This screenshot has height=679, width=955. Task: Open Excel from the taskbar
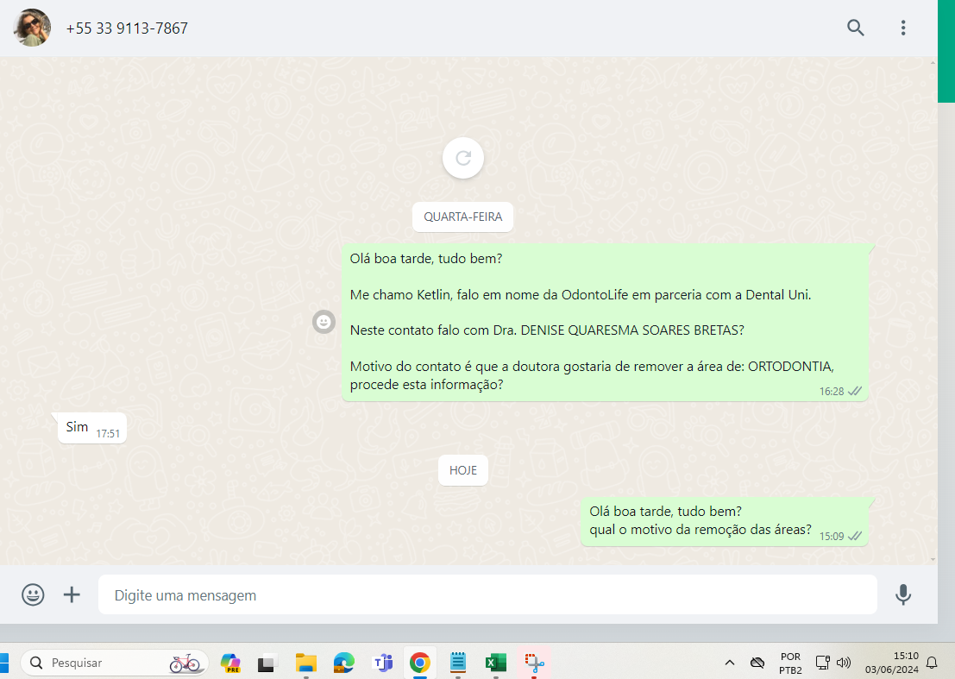click(496, 663)
